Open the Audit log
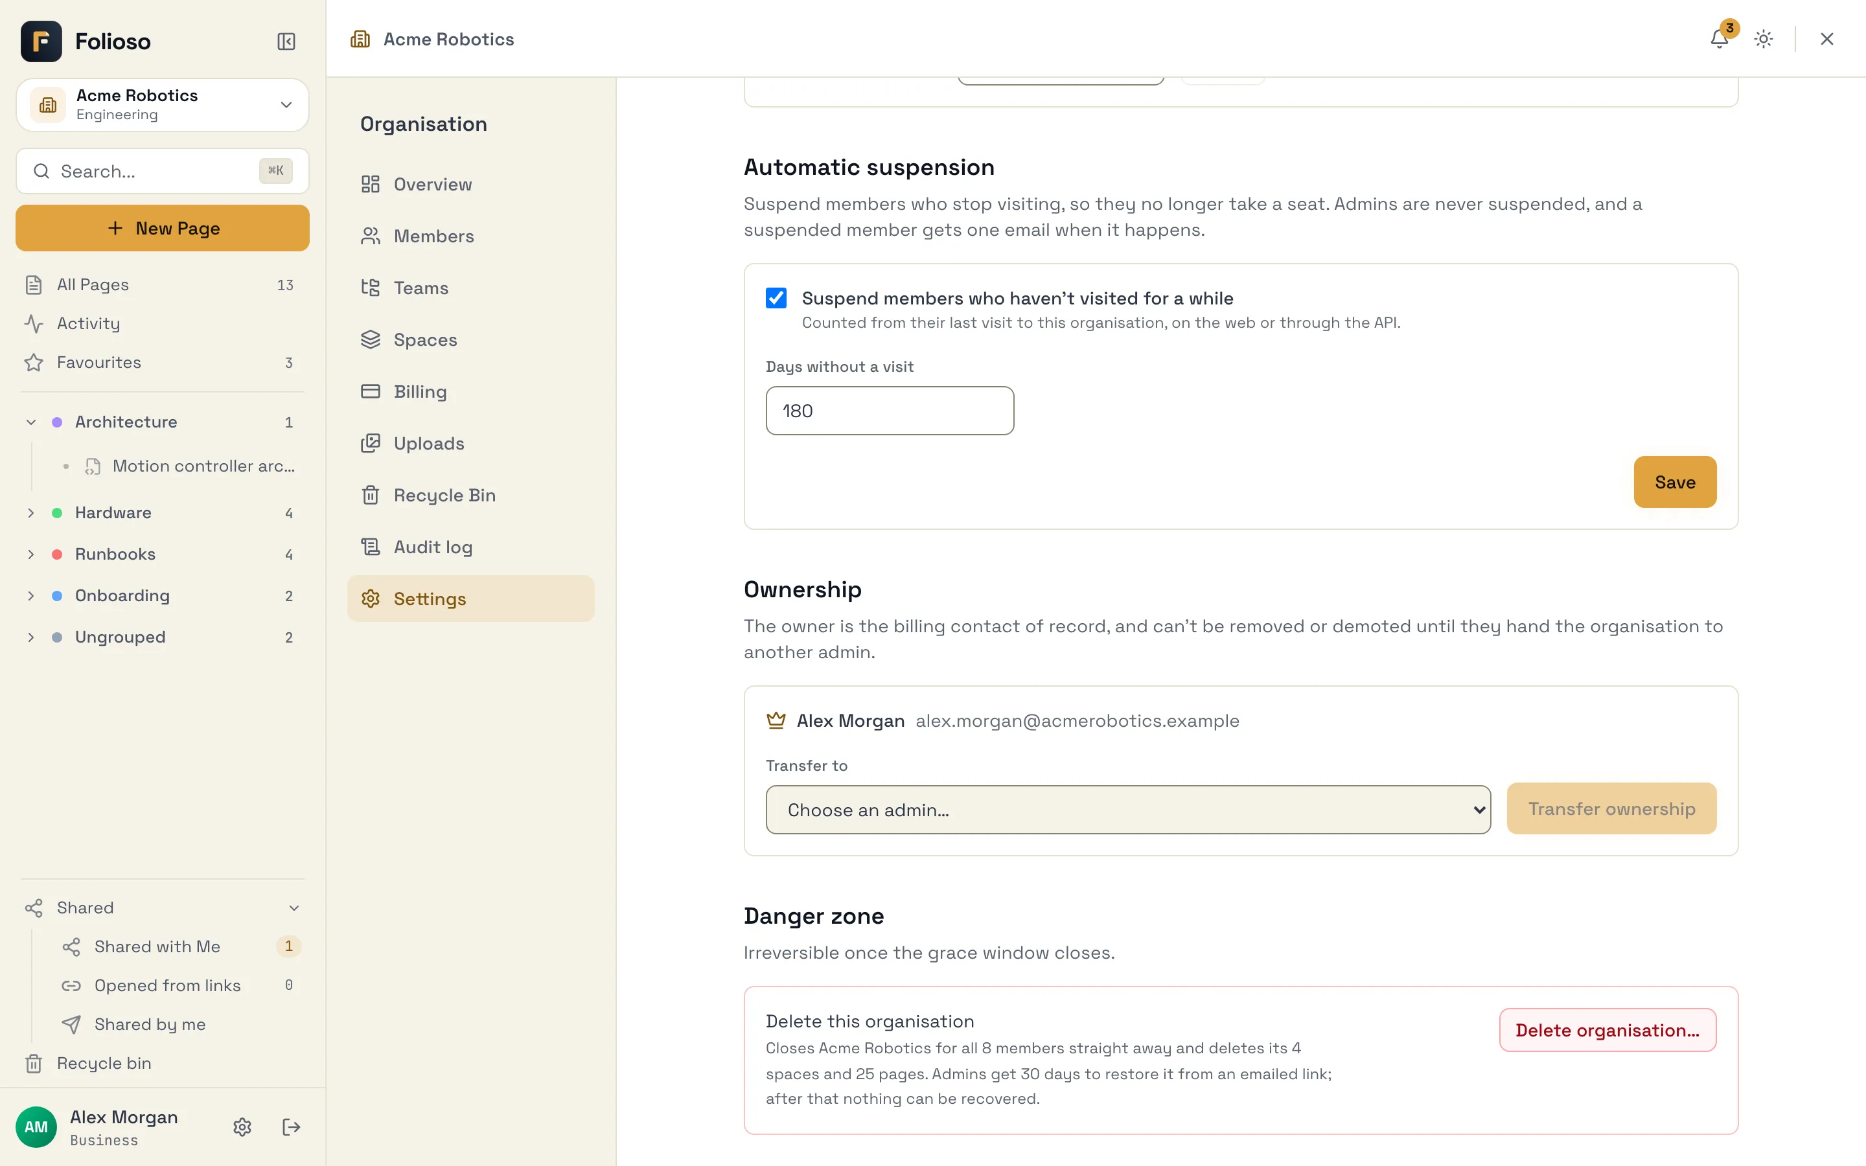The height and width of the screenshot is (1166, 1866). (x=470, y=547)
